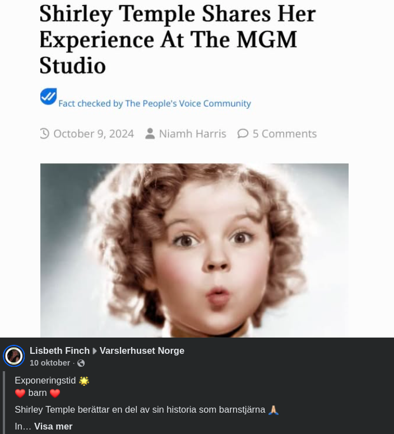The height and width of the screenshot is (434, 394).
Task: Click the author person icon
Action: (x=150, y=133)
